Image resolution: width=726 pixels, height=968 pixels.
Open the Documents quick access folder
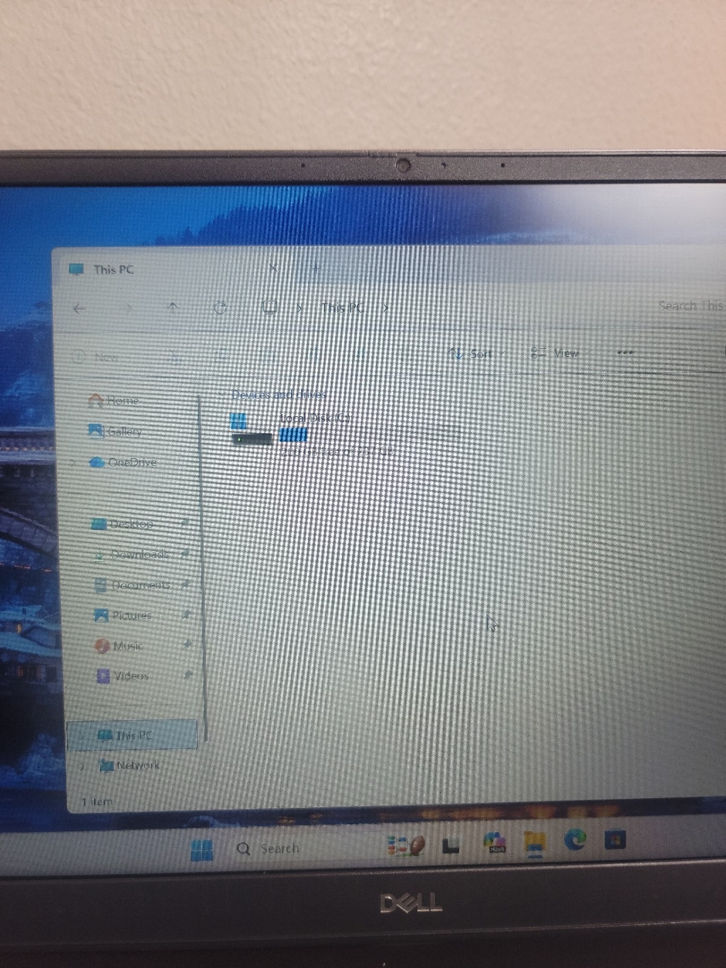coord(132,585)
